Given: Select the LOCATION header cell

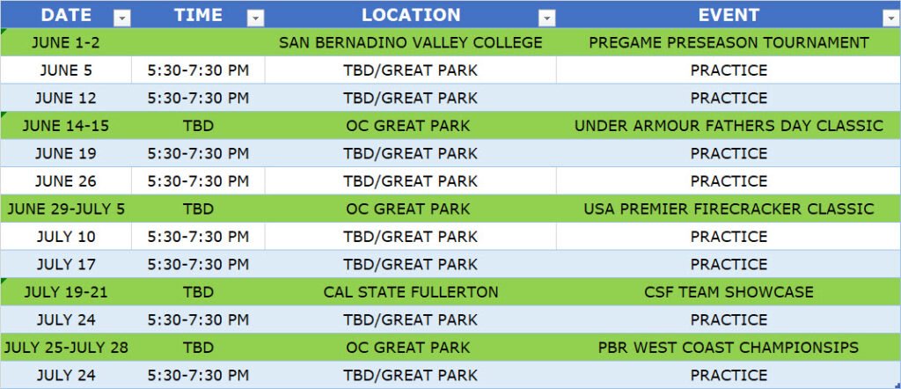Looking at the screenshot, I should [410, 14].
